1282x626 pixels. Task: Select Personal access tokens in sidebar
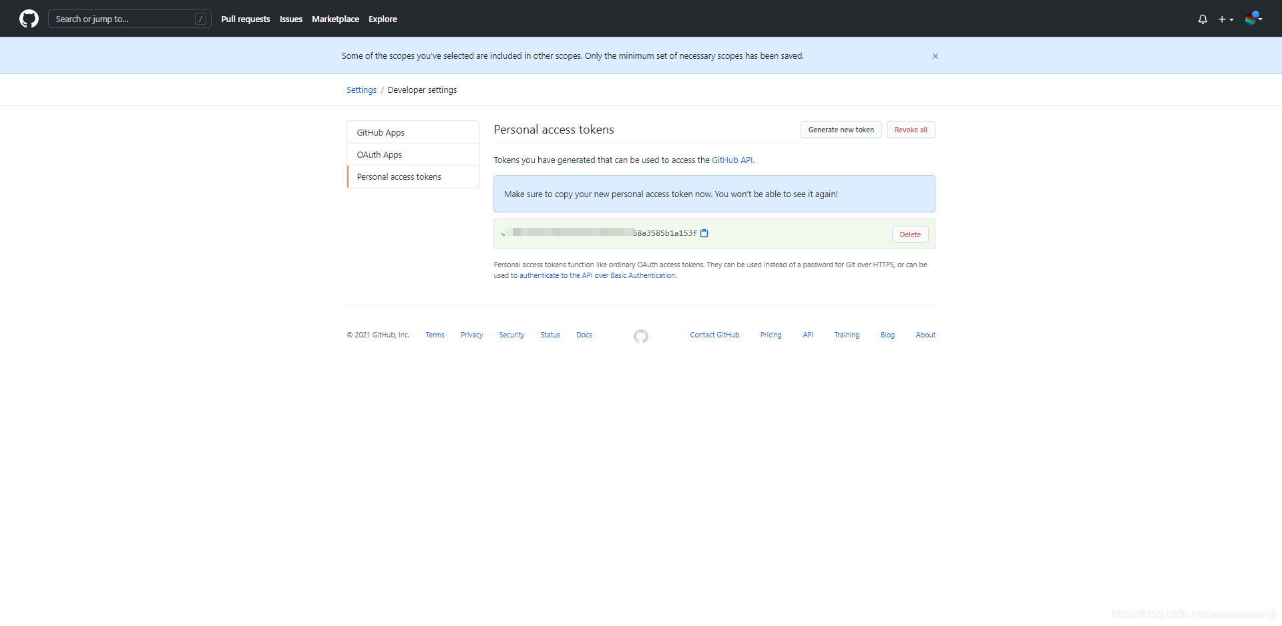pos(413,176)
